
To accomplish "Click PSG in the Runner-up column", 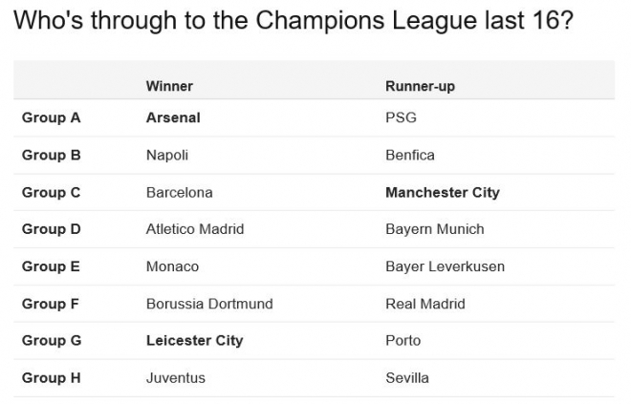I will [x=401, y=117].
